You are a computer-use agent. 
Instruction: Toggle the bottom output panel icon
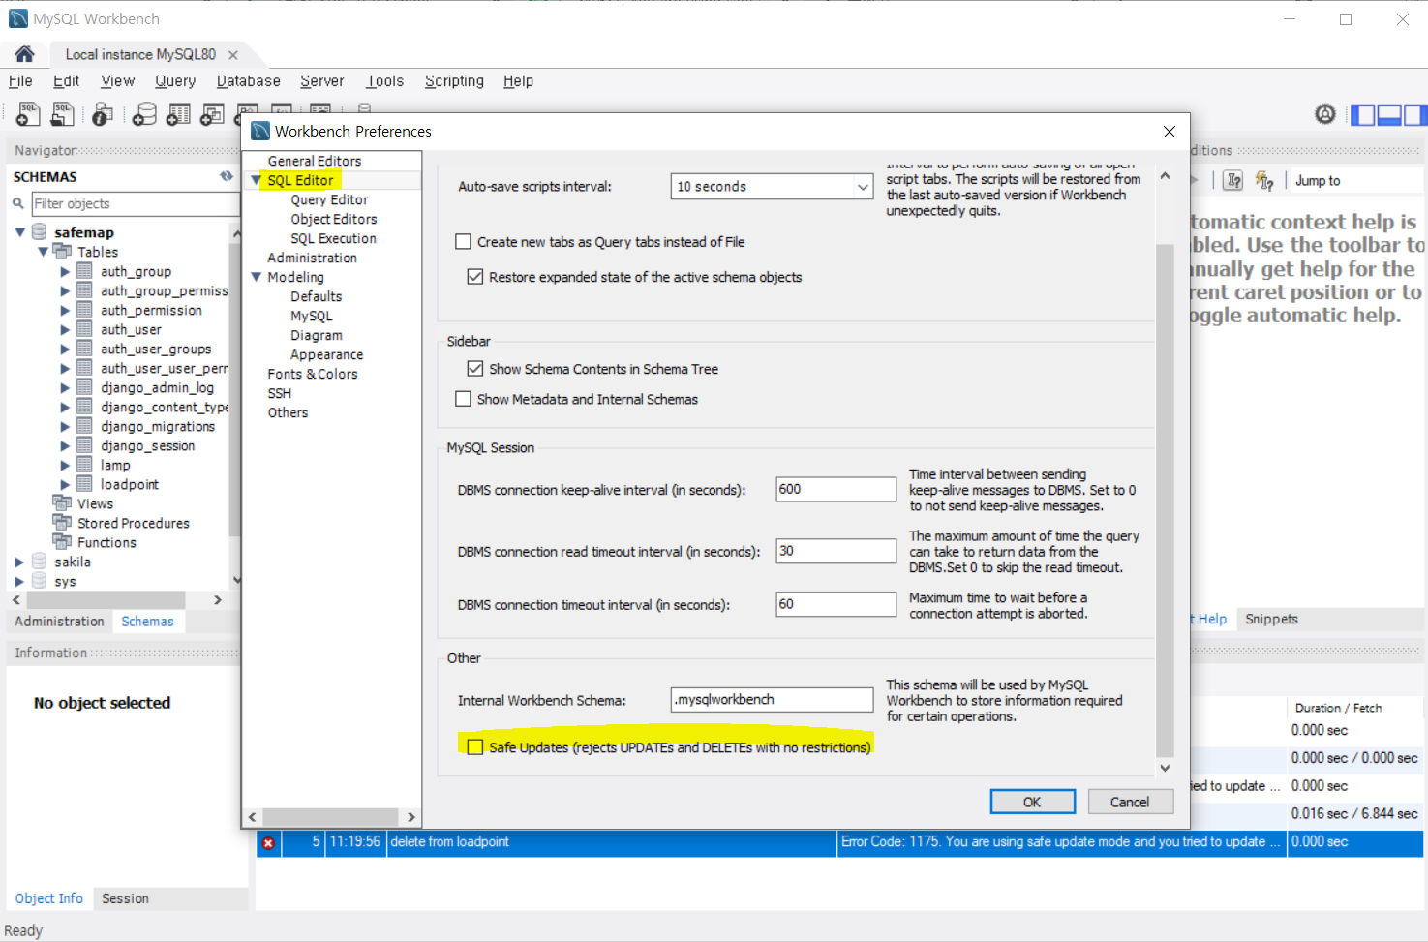1389,114
